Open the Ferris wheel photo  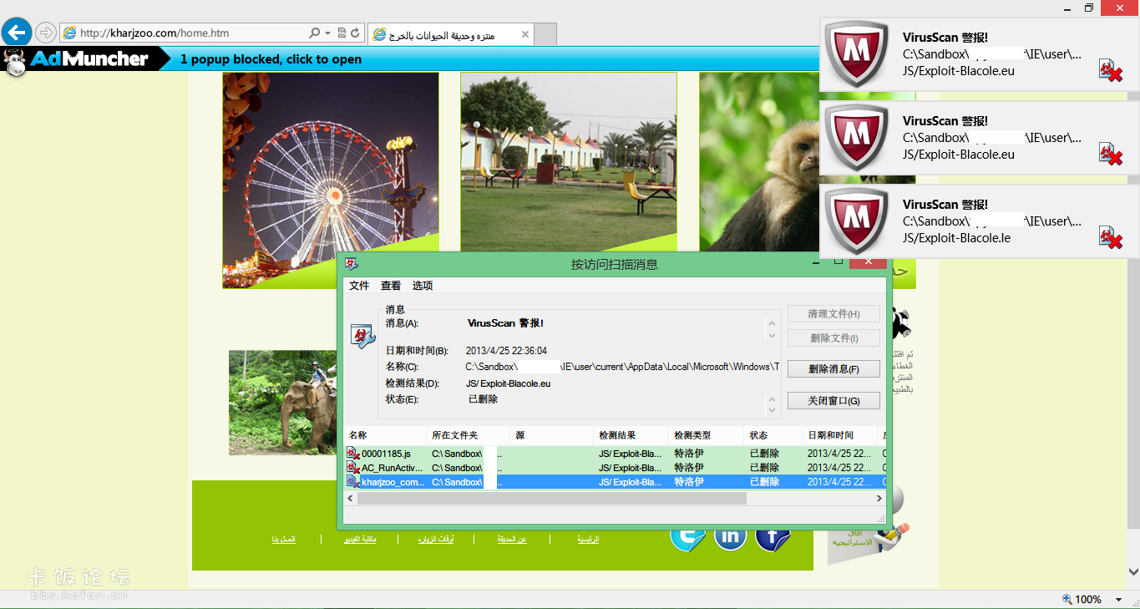[x=331, y=180]
